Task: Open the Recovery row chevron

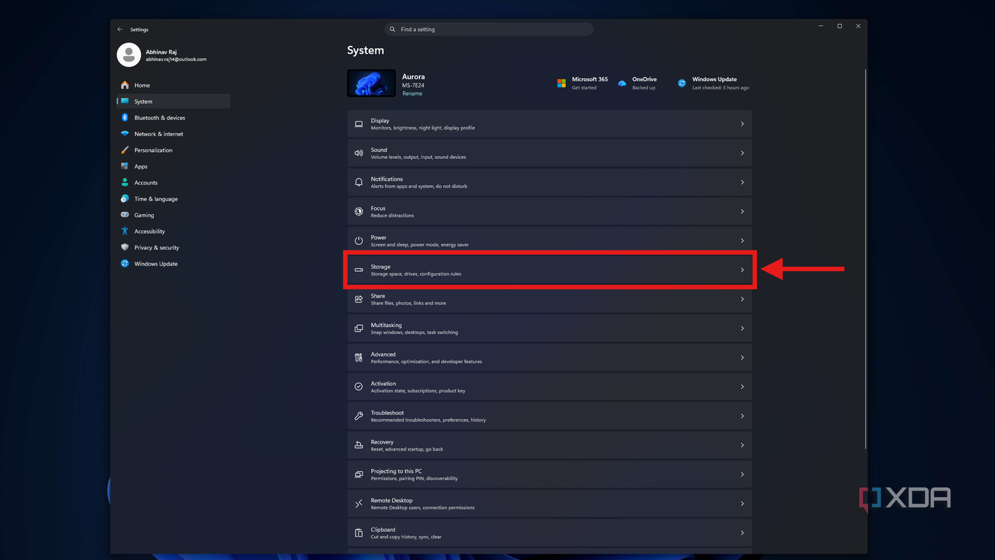Action: click(x=742, y=445)
